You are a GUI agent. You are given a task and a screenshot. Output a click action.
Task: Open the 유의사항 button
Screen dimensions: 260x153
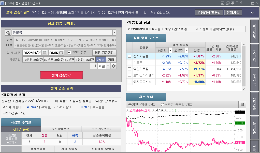[x=233, y=12]
